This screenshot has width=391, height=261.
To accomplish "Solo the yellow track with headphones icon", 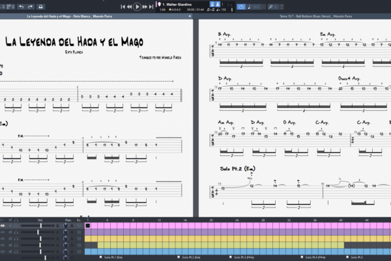I will [x=16, y=239].
